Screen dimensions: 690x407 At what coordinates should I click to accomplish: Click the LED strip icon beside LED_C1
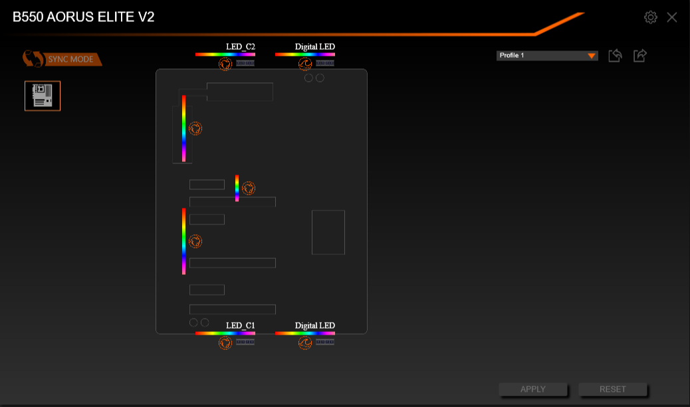tap(245, 342)
